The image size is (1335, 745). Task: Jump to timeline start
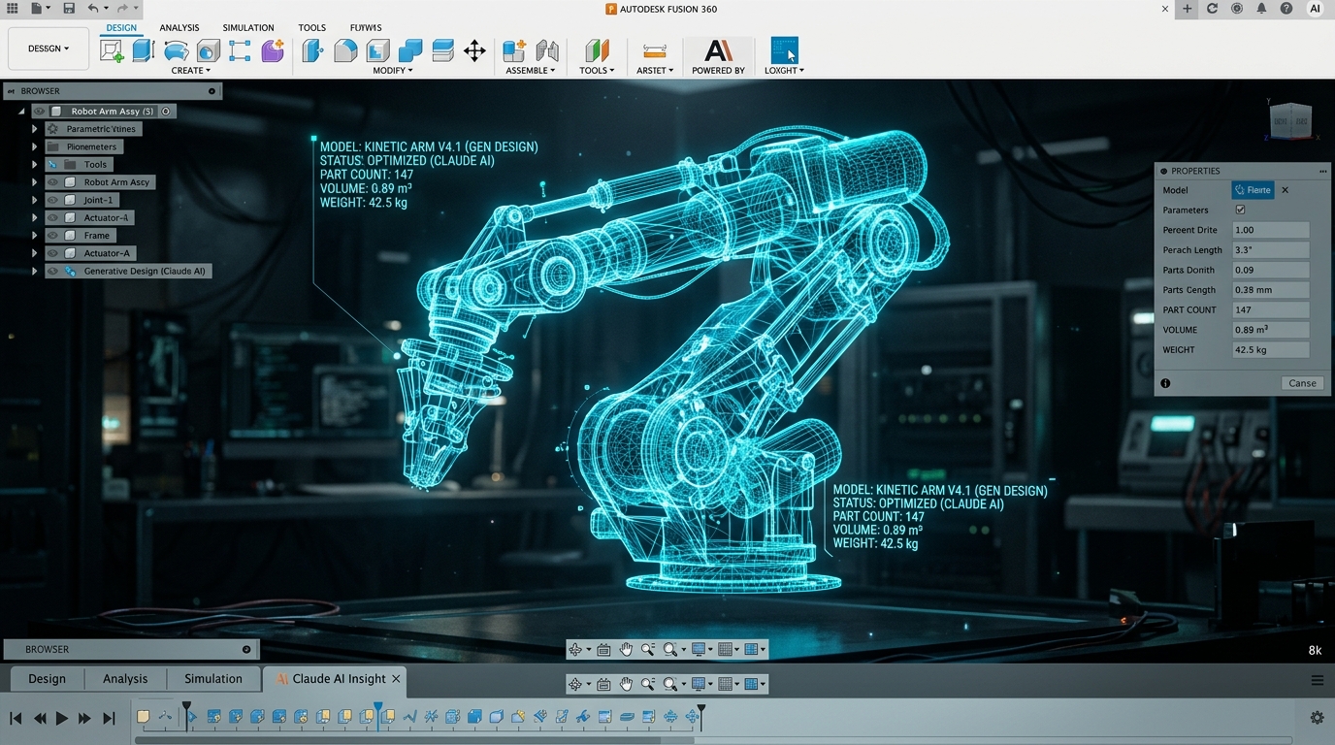click(16, 718)
